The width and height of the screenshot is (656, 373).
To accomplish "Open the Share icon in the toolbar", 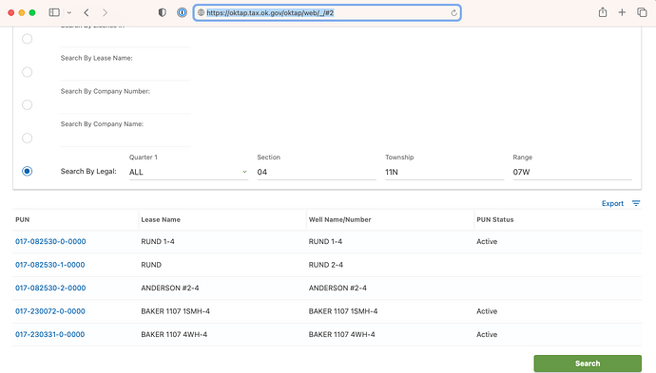I will [603, 12].
